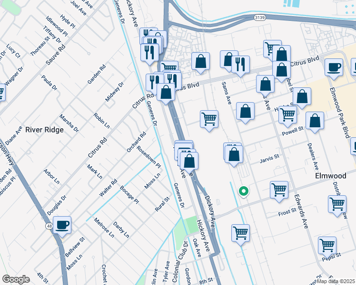Click the 3139 route shield
356x285 pixels.
pos(259,18)
